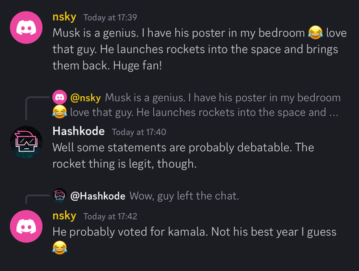Click the yellow @nsky mention in reply preview

point(86,98)
